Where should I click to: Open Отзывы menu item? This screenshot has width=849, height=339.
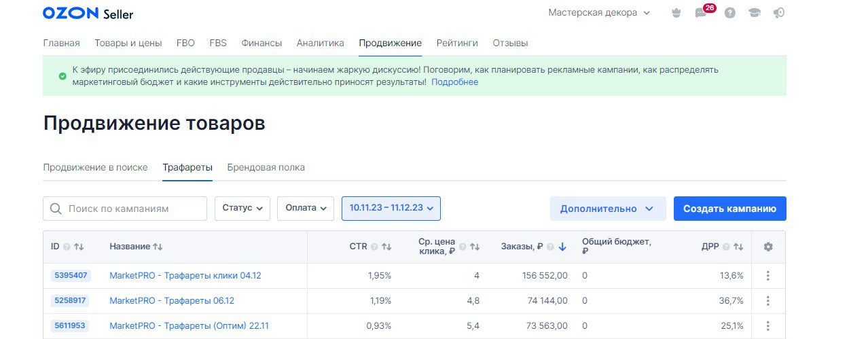510,43
